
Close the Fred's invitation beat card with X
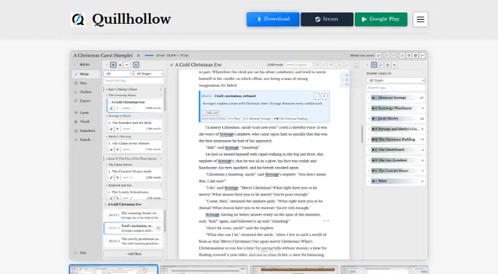pyautogui.click(x=324, y=96)
